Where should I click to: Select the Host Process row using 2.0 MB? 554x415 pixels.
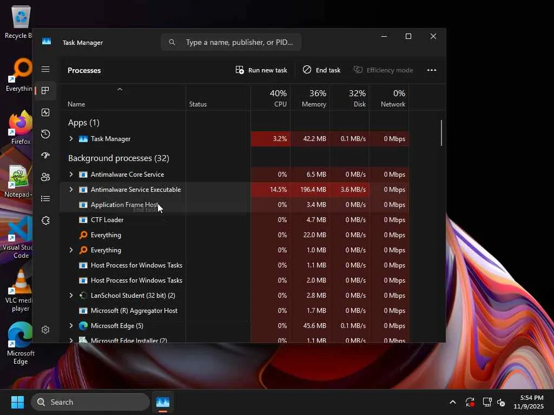(235, 280)
